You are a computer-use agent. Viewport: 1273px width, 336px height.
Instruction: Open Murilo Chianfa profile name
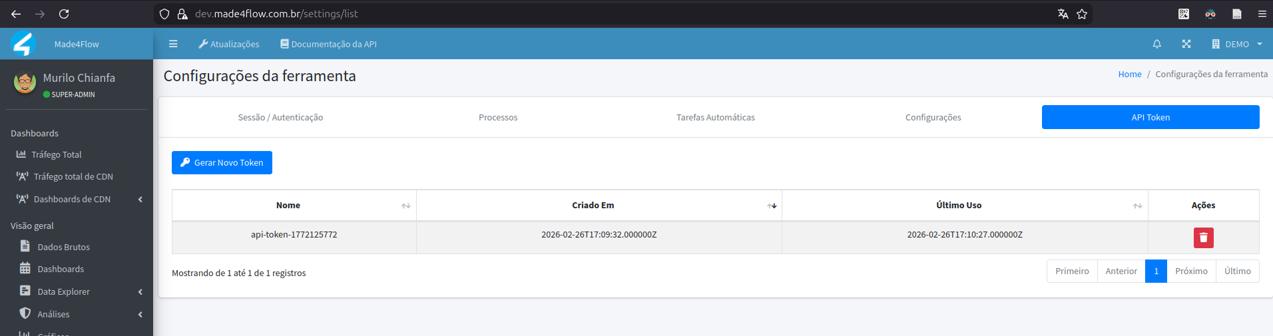tap(79, 78)
